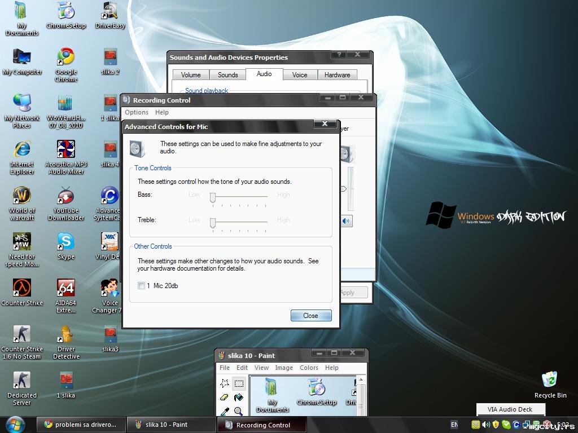Switch to the Voice tab
The height and width of the screenshot is (433, 578).
tap(300, 75)
